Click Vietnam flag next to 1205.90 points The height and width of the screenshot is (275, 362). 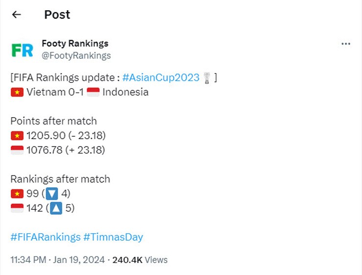pyautogui.click(x=17, y=136)
